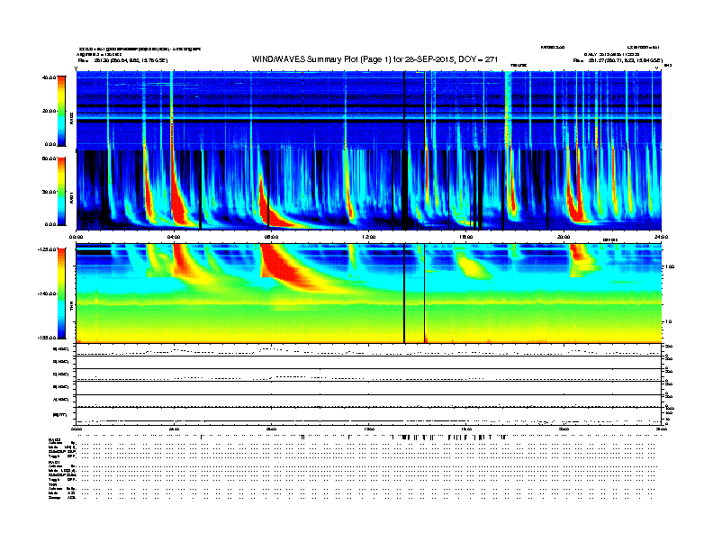This screenshot has width=713, height=551.
Task: Click the RAD2 high-frequency spectrogram panel
Action: tap(369, 110)
